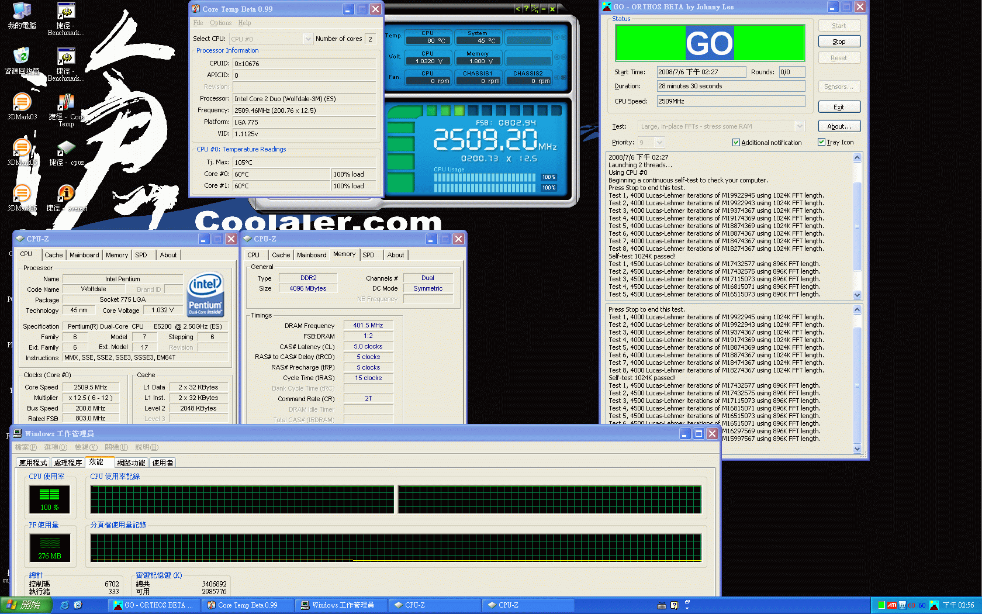Click the Tj. Max value 105°C
Screen dimensions: 982x614
(x=304, y=163)
